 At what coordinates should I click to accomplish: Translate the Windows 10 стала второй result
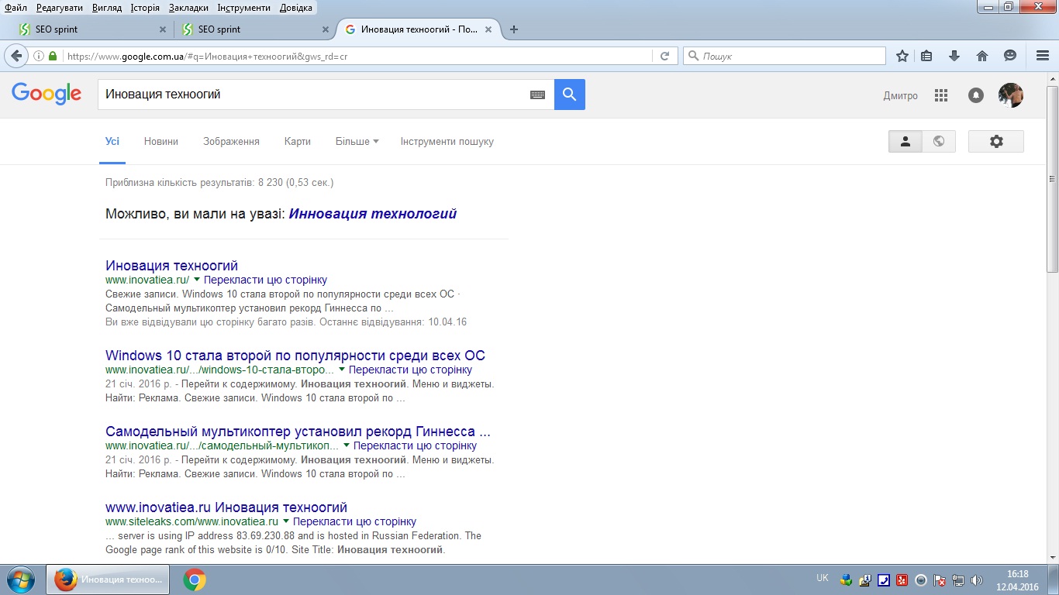point(410,370)
